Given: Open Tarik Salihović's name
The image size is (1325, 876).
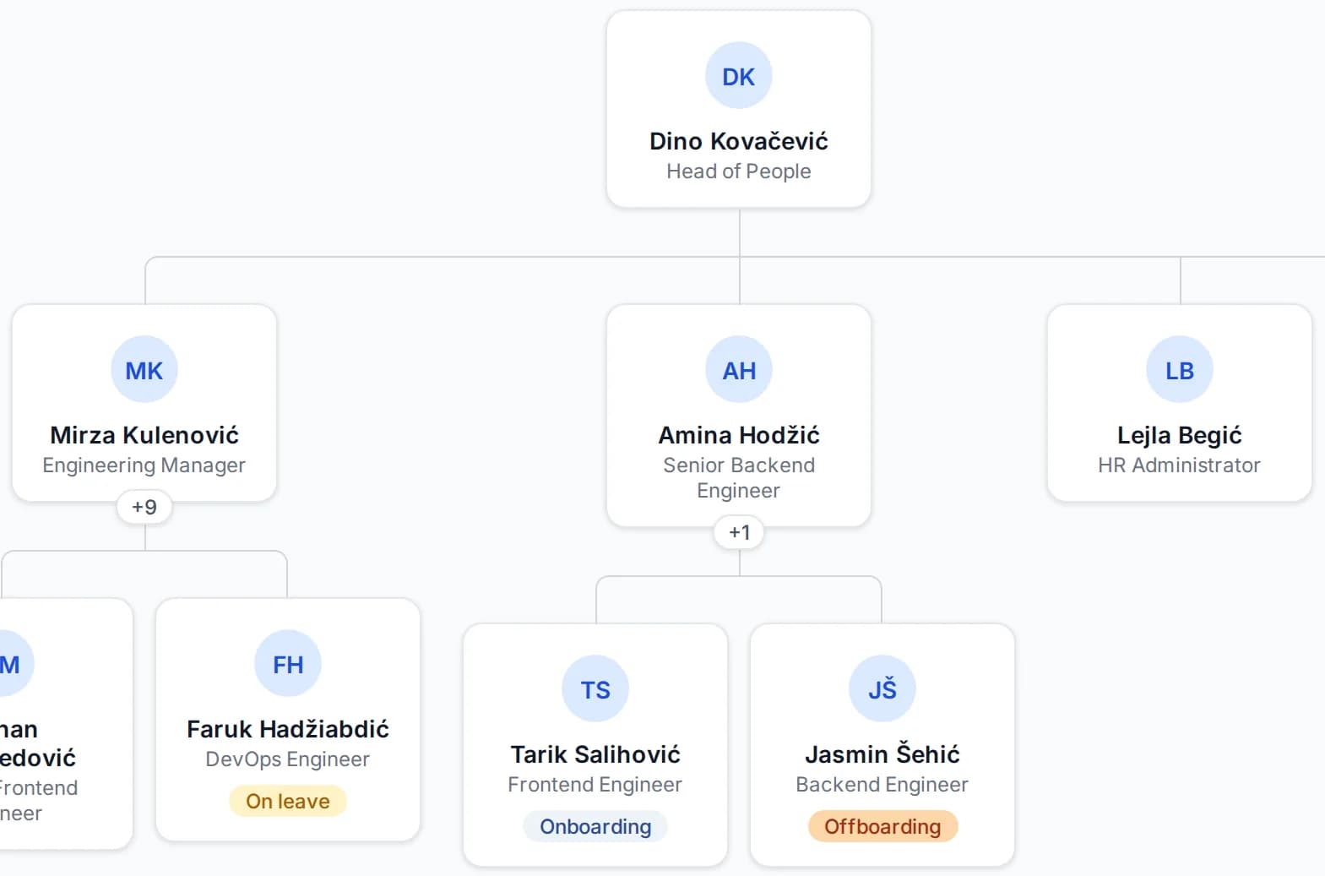Looking at the screenshot, I should pyautogui.click(x=595, y=754).
